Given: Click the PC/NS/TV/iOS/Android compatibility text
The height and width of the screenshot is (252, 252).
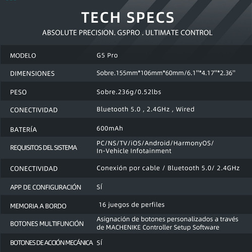Looking at the screenshot, I should [x=155, y=147].
